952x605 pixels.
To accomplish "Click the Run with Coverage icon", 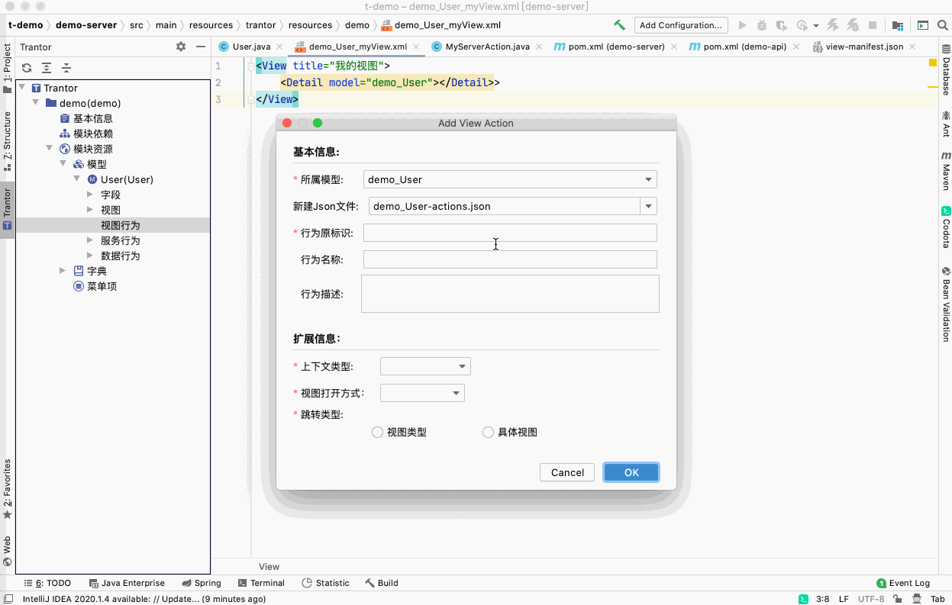I will point(781,25).
